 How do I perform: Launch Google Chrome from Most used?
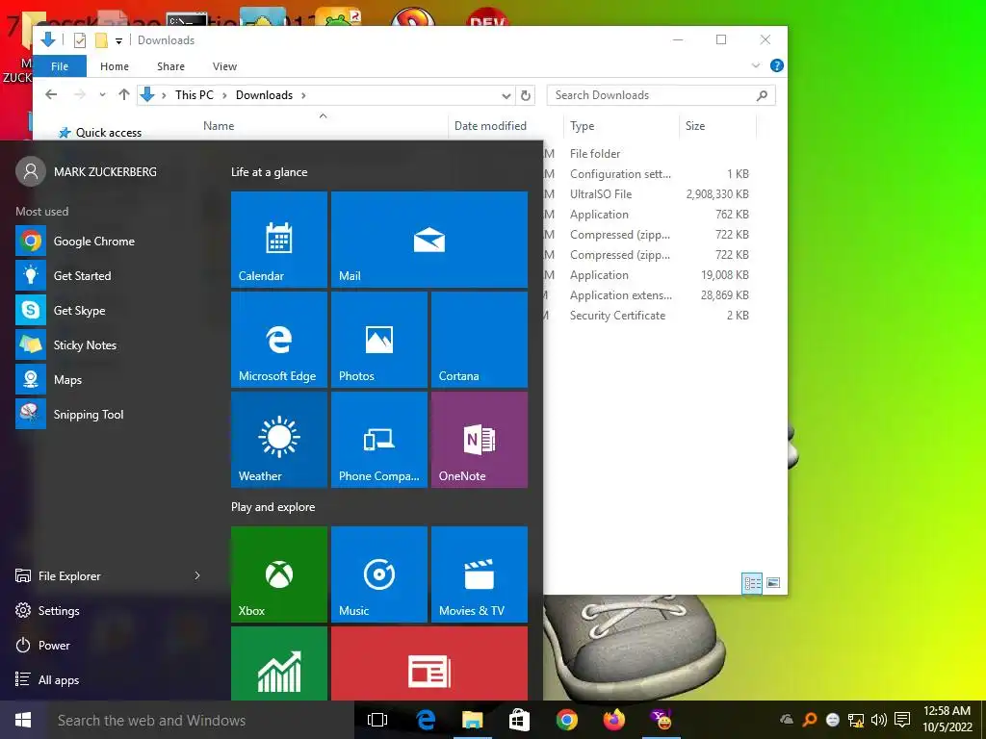point(114,242)
